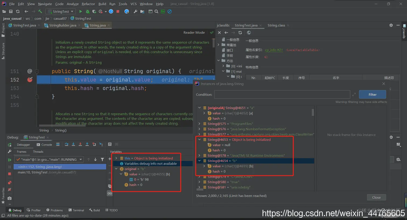
Task: Save all files with the floppy icon
Action: pyautogui.click(x=11, y=12)
